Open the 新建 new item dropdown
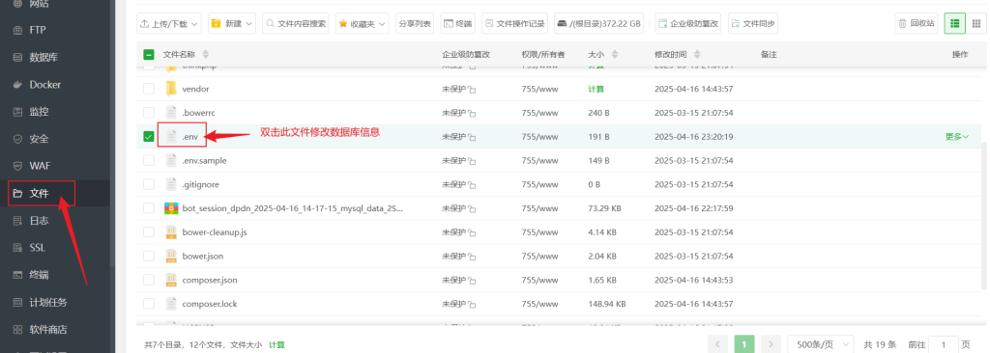The image size is (990, 353). pyautogui.click(x=231, y=24)
